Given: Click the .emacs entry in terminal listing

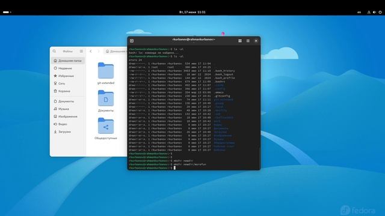Looking at the screenshot, I should pyautogui.click(x=219, y=92).
